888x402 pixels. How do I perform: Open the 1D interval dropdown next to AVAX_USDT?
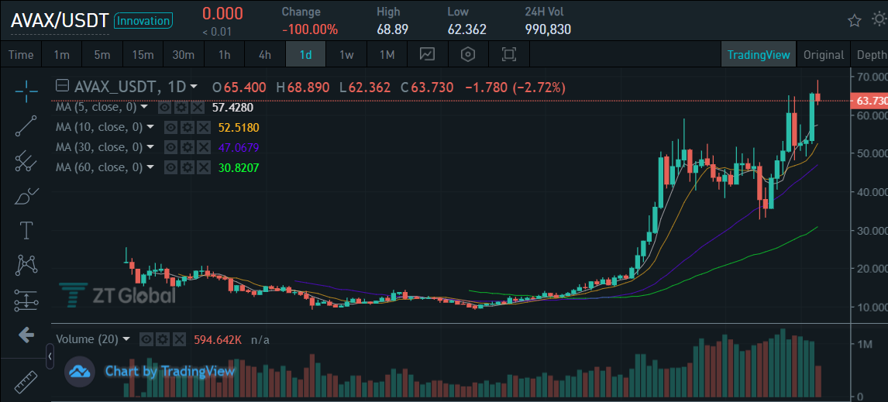coord(194,87)
